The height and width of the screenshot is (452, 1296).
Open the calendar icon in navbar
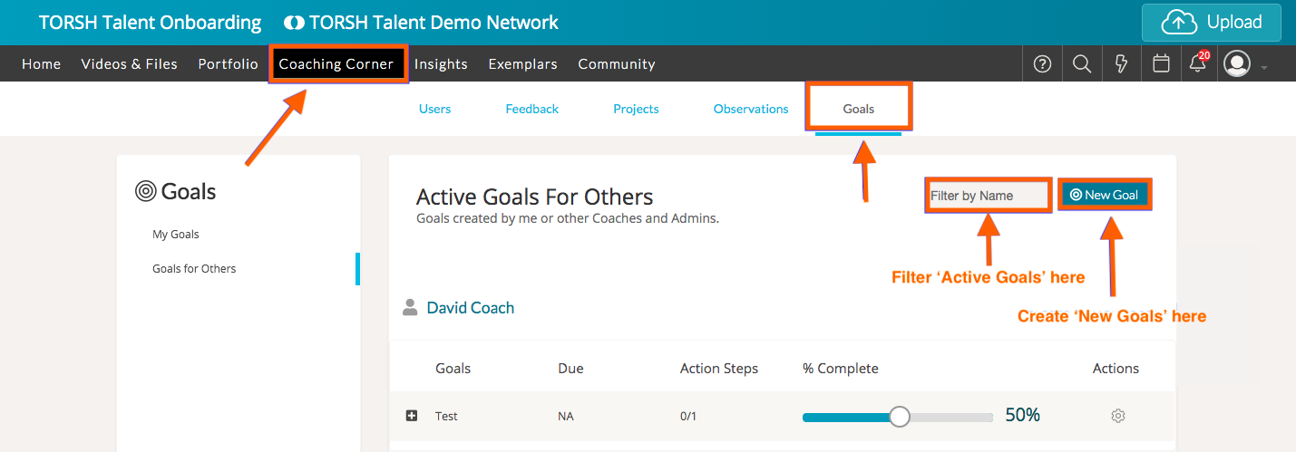tap(1160, 64)
